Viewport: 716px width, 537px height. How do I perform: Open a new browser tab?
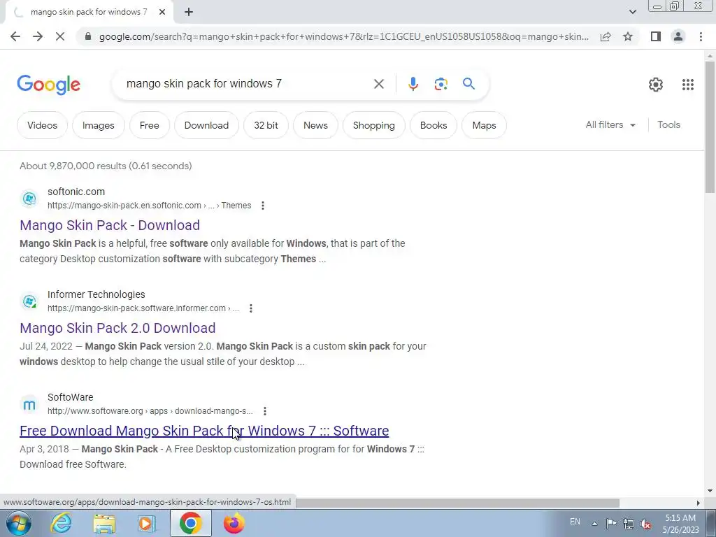(x=189, y=13)
